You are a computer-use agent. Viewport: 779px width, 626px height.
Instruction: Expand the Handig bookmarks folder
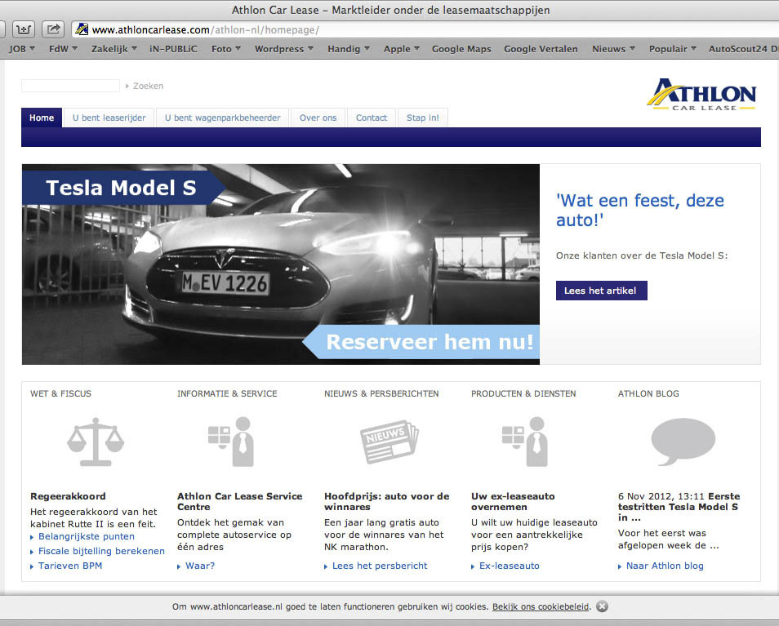[349, 49]
